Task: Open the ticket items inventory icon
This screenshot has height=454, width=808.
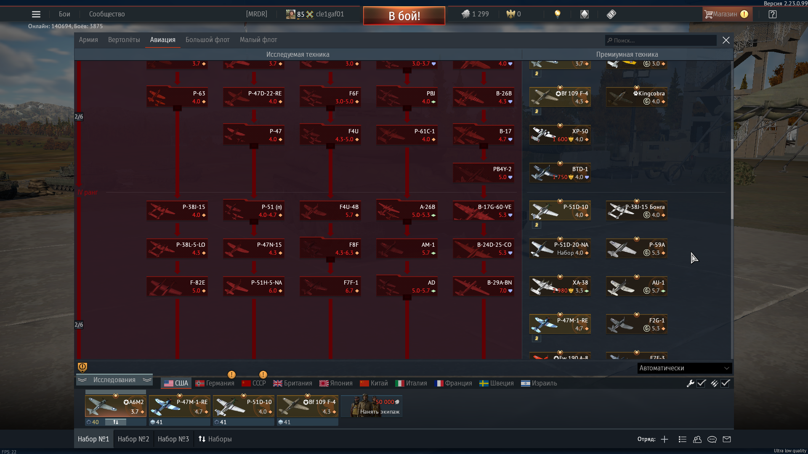Action: pos(611,14)
